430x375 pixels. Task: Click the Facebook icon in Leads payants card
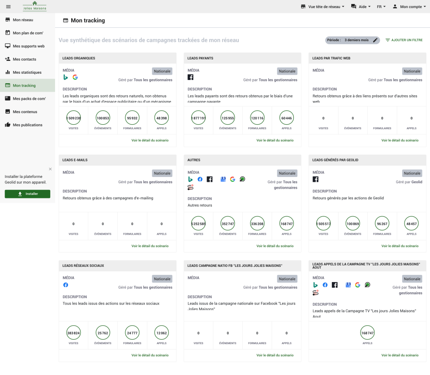[190, 77]
